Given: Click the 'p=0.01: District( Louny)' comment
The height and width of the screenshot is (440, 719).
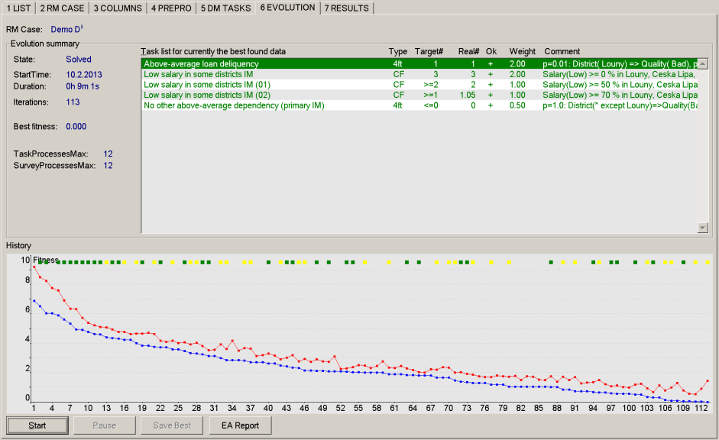Looking at the screenshot, I should pos(620,63).
